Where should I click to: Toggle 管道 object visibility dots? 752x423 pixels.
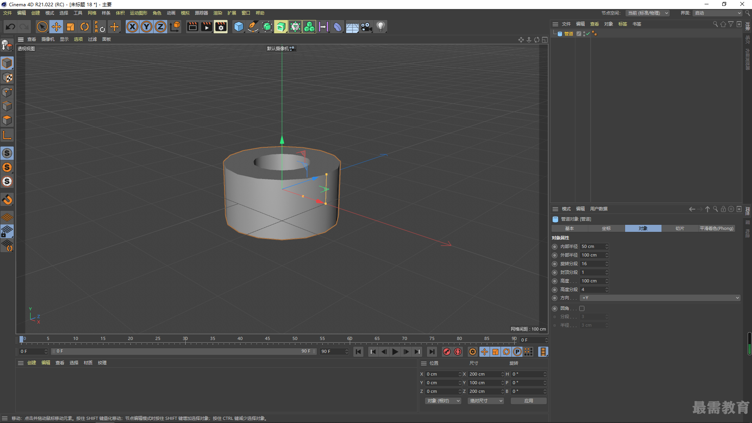click(x=584, y=34)
